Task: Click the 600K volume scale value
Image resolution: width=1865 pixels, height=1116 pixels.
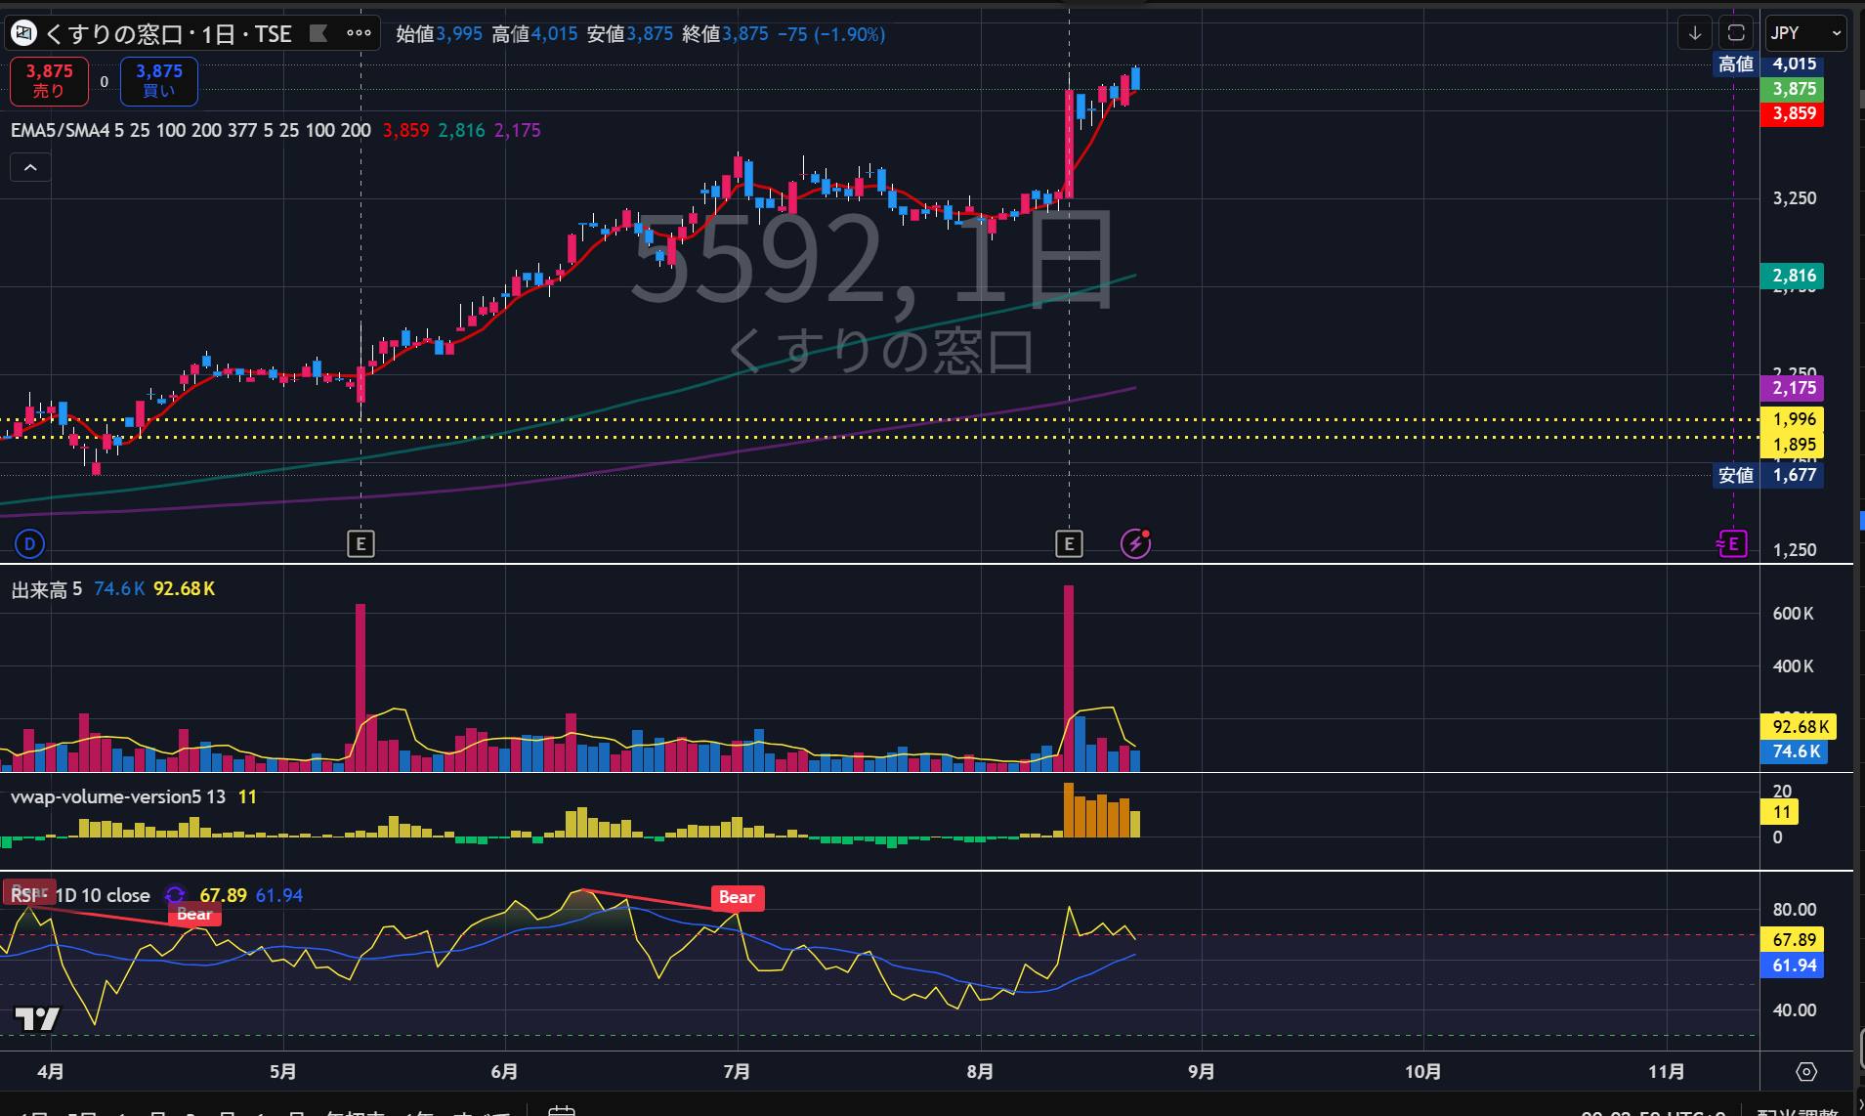Action: (x=1793, y=614)
